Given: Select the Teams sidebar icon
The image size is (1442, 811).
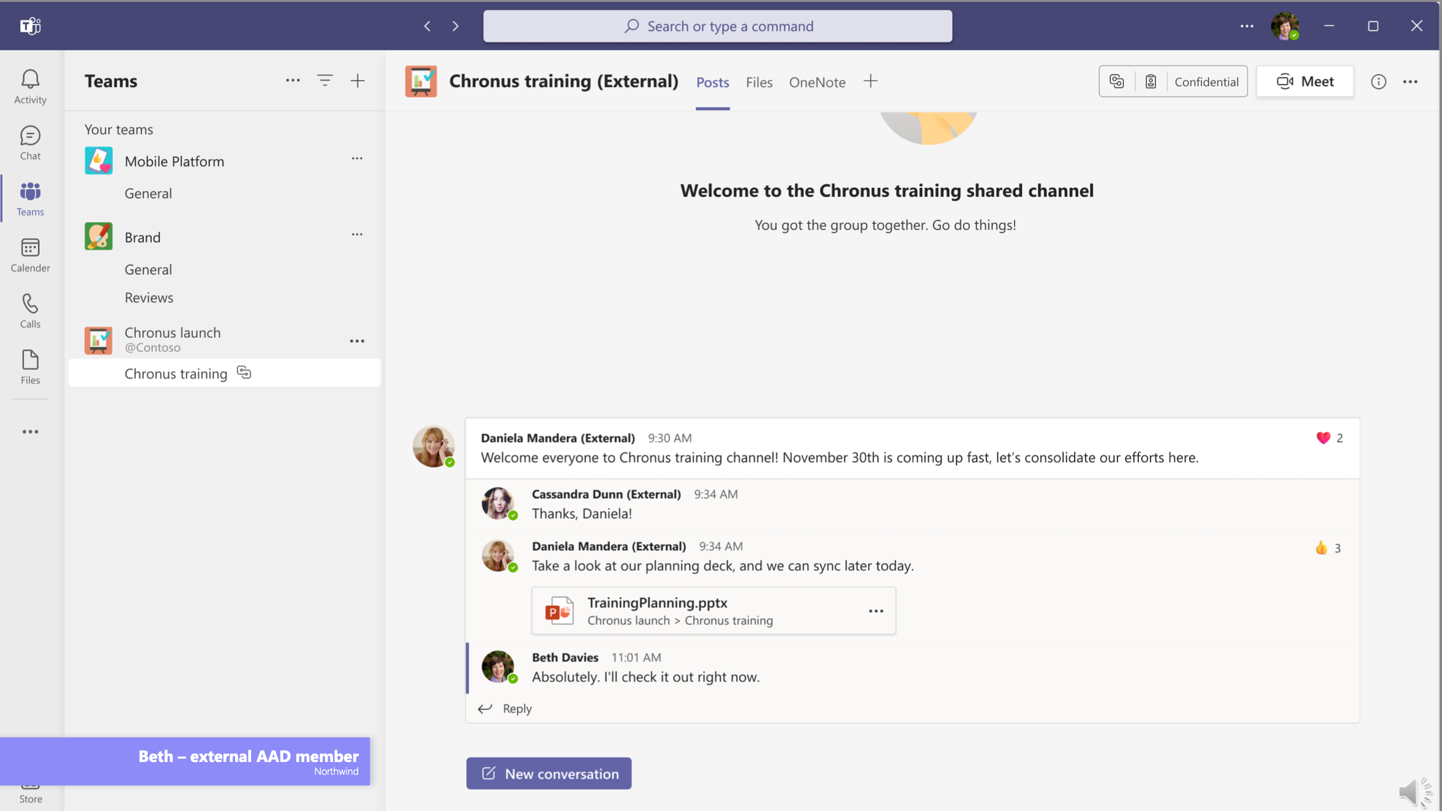Looking at the screenshot, I should coord(30,199).
